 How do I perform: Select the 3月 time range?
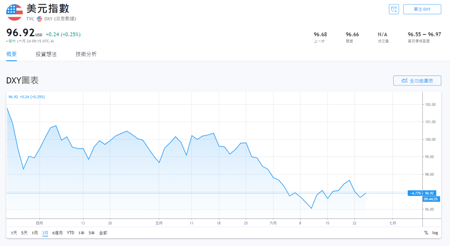(x=45, y=233)
